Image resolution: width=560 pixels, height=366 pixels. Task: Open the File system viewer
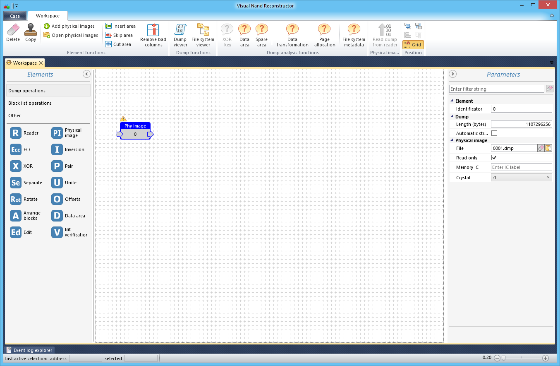[203, 35]
